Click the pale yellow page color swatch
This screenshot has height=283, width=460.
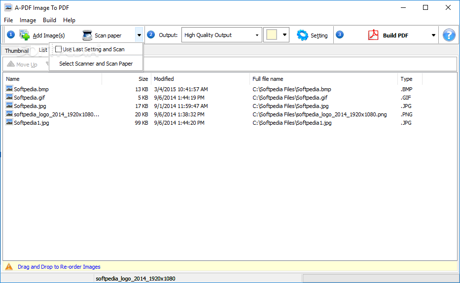point(272,35)
